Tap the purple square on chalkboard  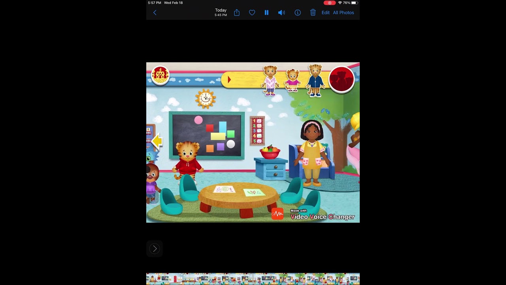tap(221, 146)
